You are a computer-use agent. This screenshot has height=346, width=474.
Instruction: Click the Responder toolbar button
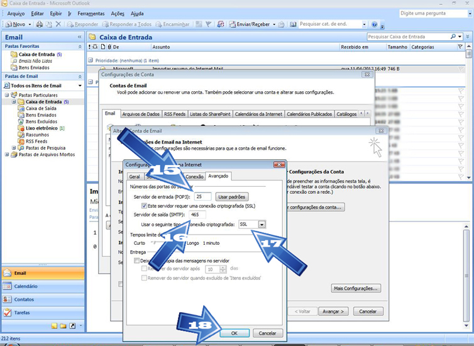pyautogui.click(x=82, y=24)
